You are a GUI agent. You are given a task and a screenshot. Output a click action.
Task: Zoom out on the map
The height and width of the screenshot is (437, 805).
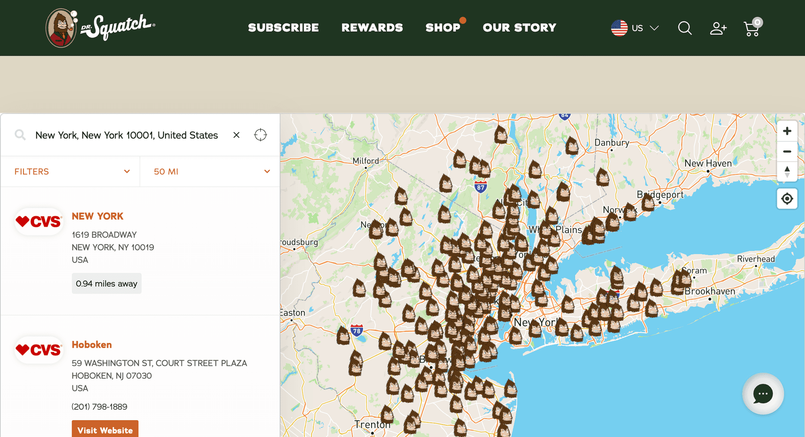tap(787, 152)
